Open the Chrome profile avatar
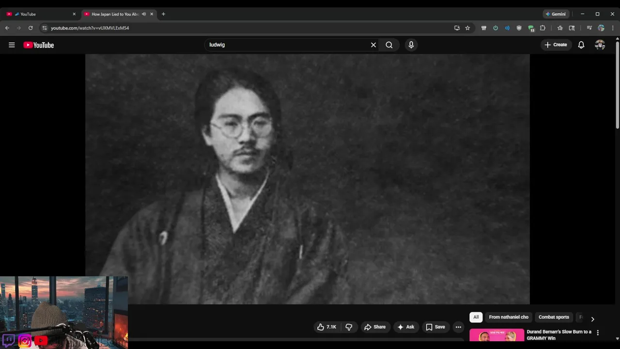620x349 pixels. 601,28
